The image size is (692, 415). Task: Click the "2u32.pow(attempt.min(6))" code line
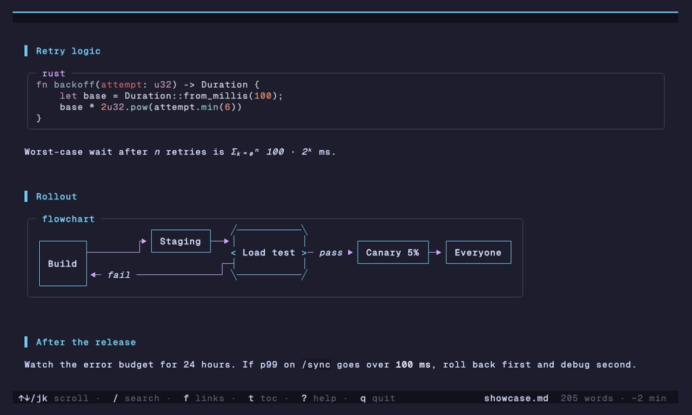point(151,107)
